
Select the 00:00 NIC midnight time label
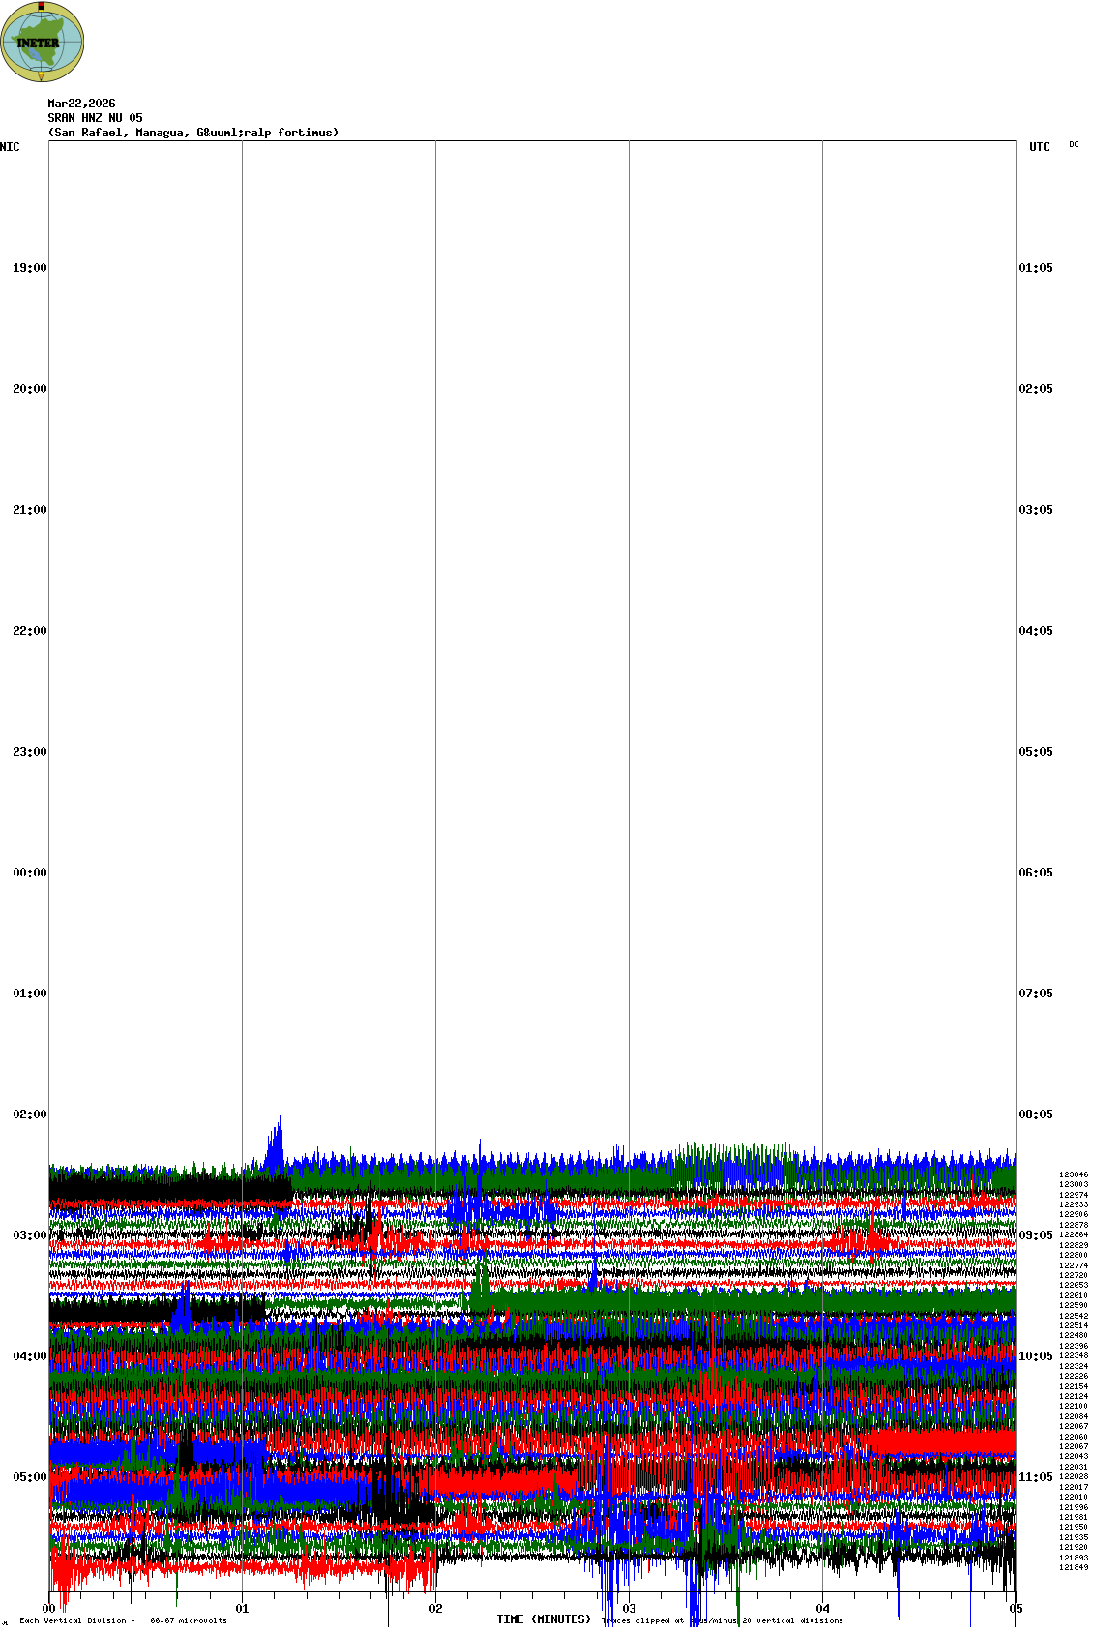point(29,873)
